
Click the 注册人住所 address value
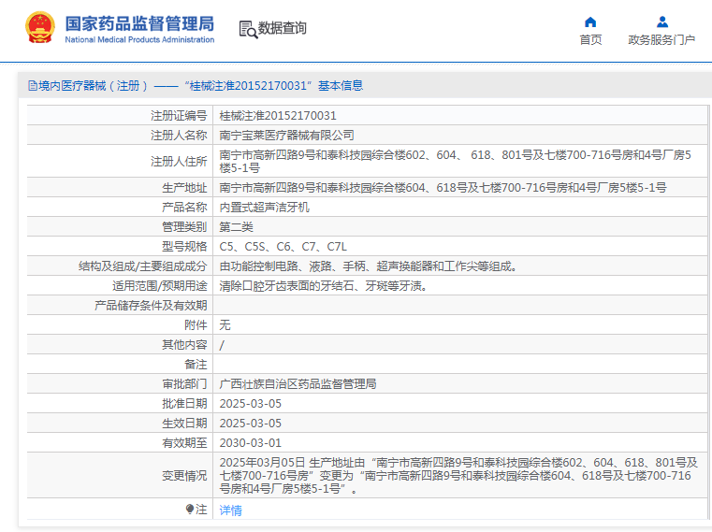click(455, 162)
